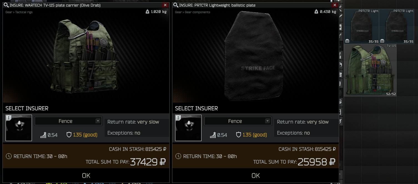The height and width of the screenshot is (184, 418).
Task: Select the TV-115 plate carrier in the stash grid
Action: click(371, 70)
